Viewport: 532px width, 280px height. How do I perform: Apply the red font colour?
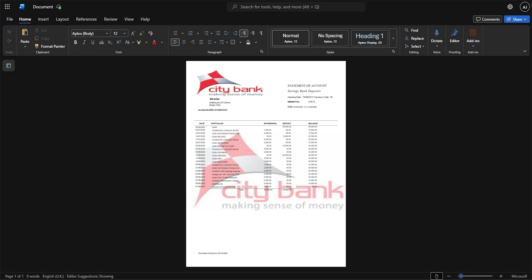154,42
